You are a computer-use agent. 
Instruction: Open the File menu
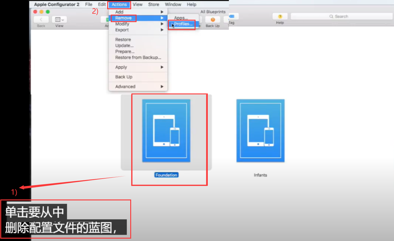[89, 4]
